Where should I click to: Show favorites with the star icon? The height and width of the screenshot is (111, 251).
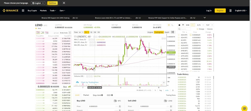179,25
